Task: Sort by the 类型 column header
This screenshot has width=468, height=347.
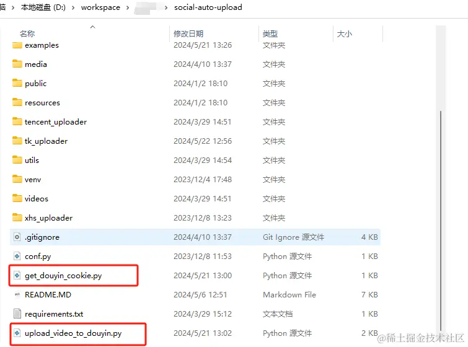Action: (x=270, y=33)
